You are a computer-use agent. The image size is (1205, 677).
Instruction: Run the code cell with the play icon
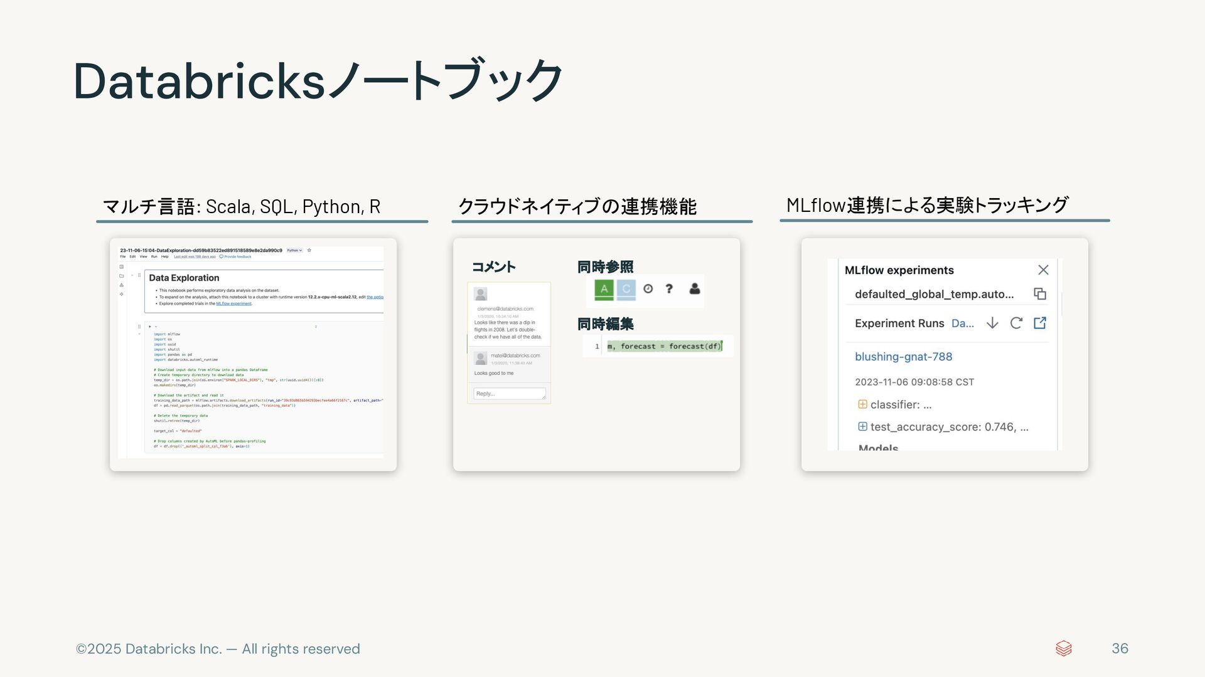[150, 327]
